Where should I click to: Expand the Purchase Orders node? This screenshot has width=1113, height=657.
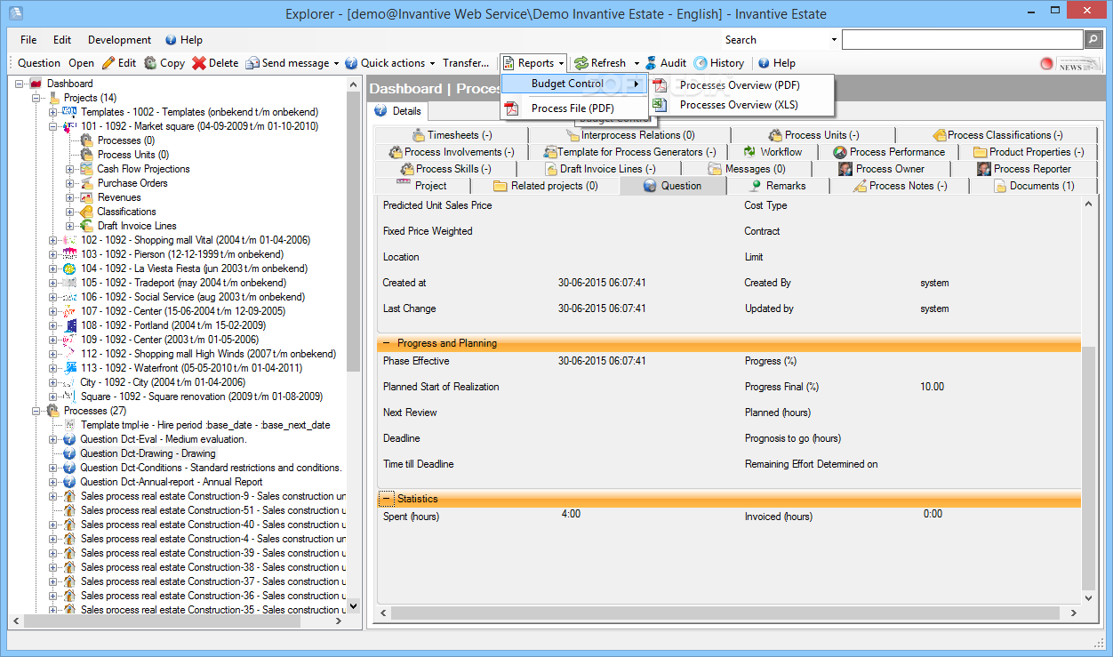coord(70,183)
